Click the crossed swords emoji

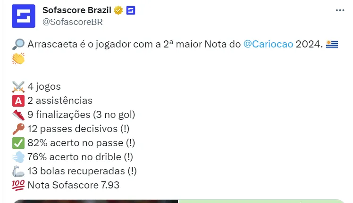pos(18,86)
